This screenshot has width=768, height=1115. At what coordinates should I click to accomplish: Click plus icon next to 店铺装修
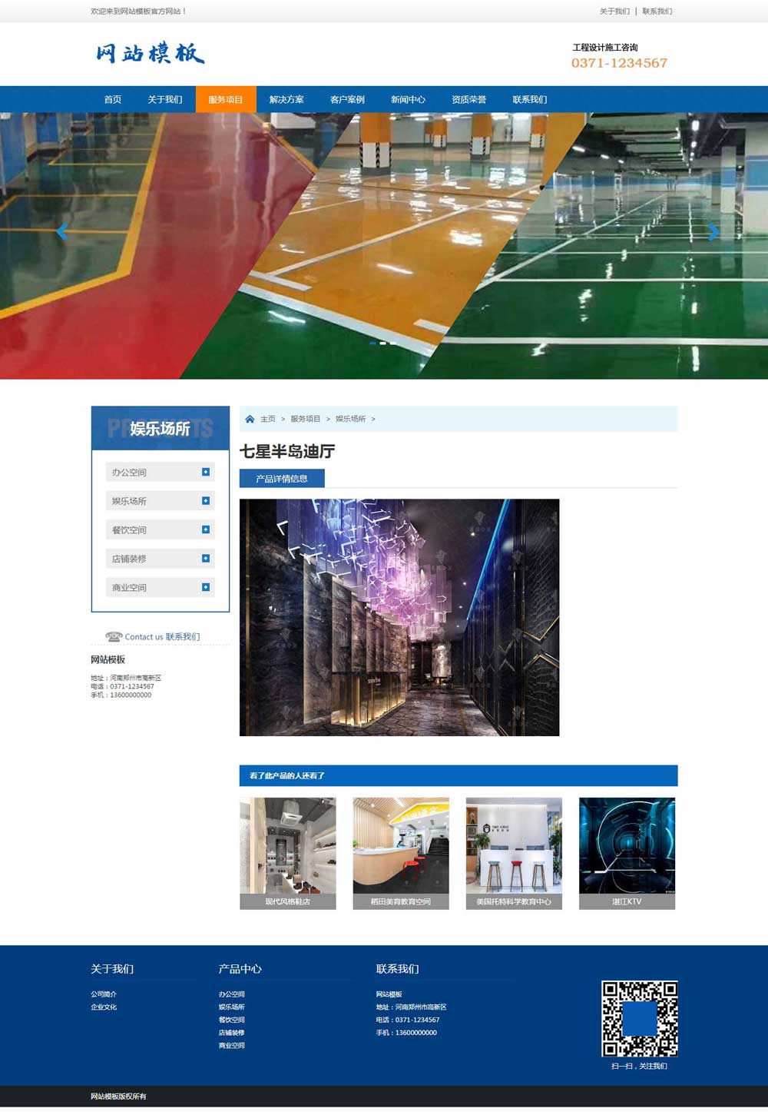[x=205, y=559]
